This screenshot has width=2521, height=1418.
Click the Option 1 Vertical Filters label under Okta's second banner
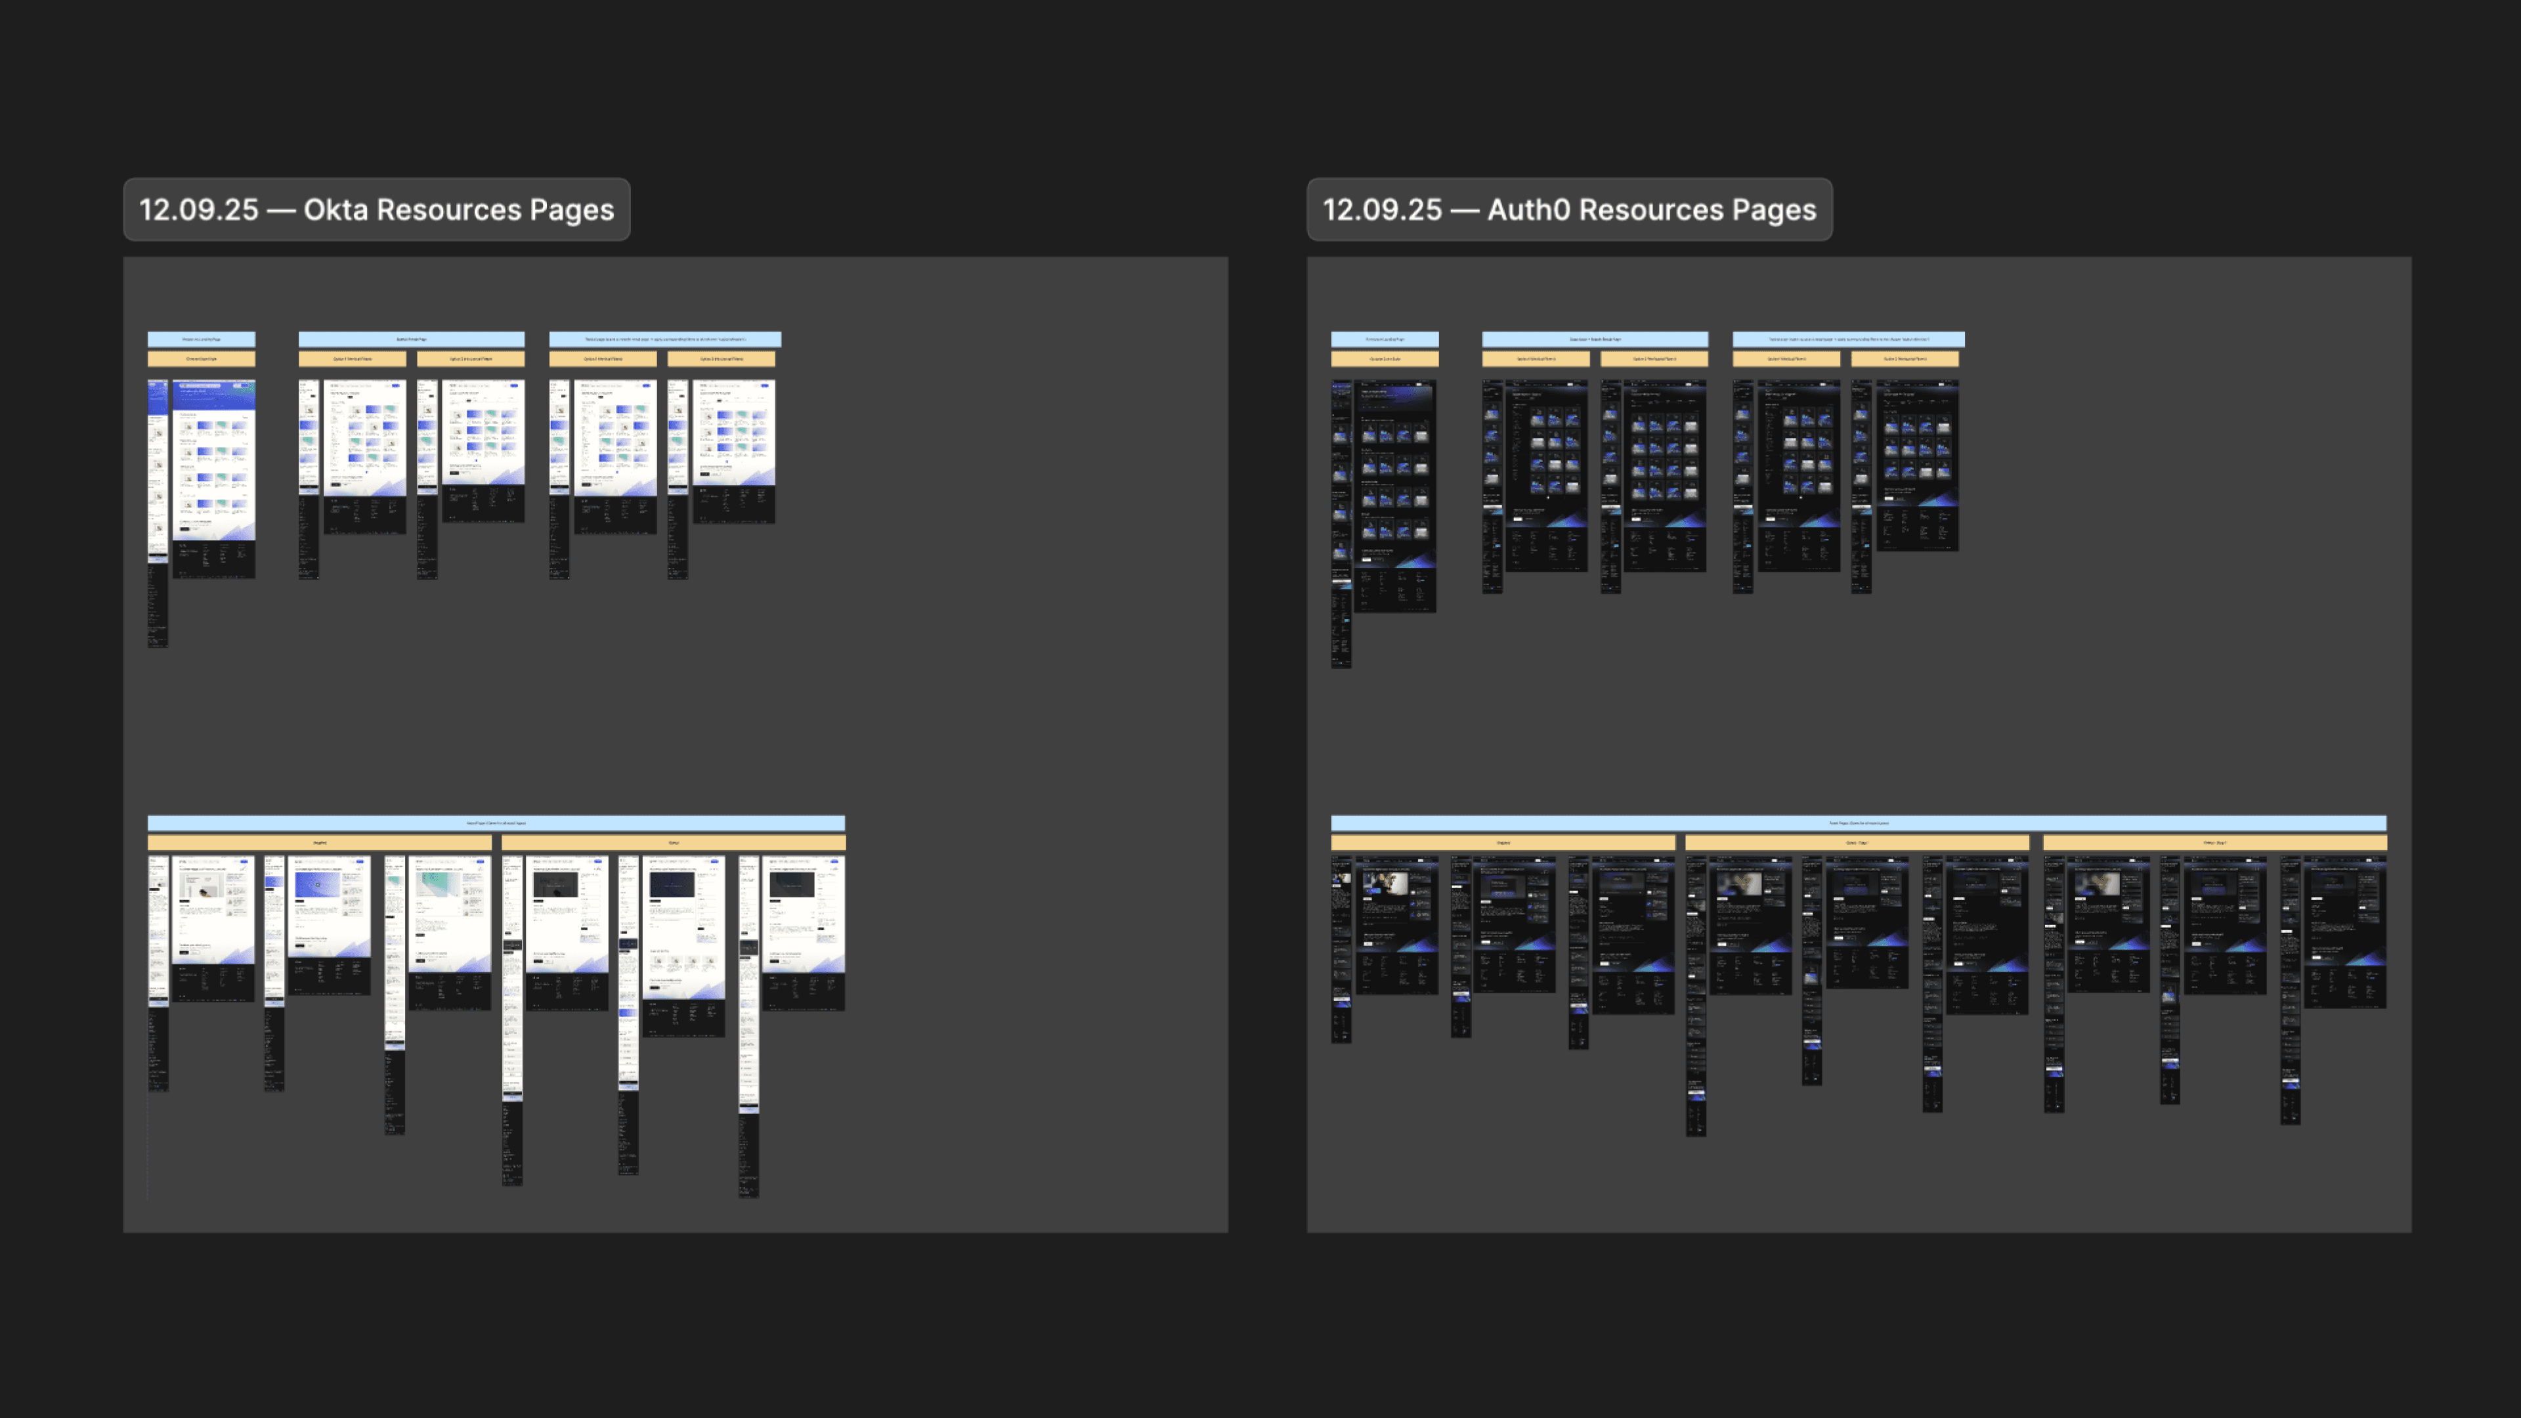353,359
